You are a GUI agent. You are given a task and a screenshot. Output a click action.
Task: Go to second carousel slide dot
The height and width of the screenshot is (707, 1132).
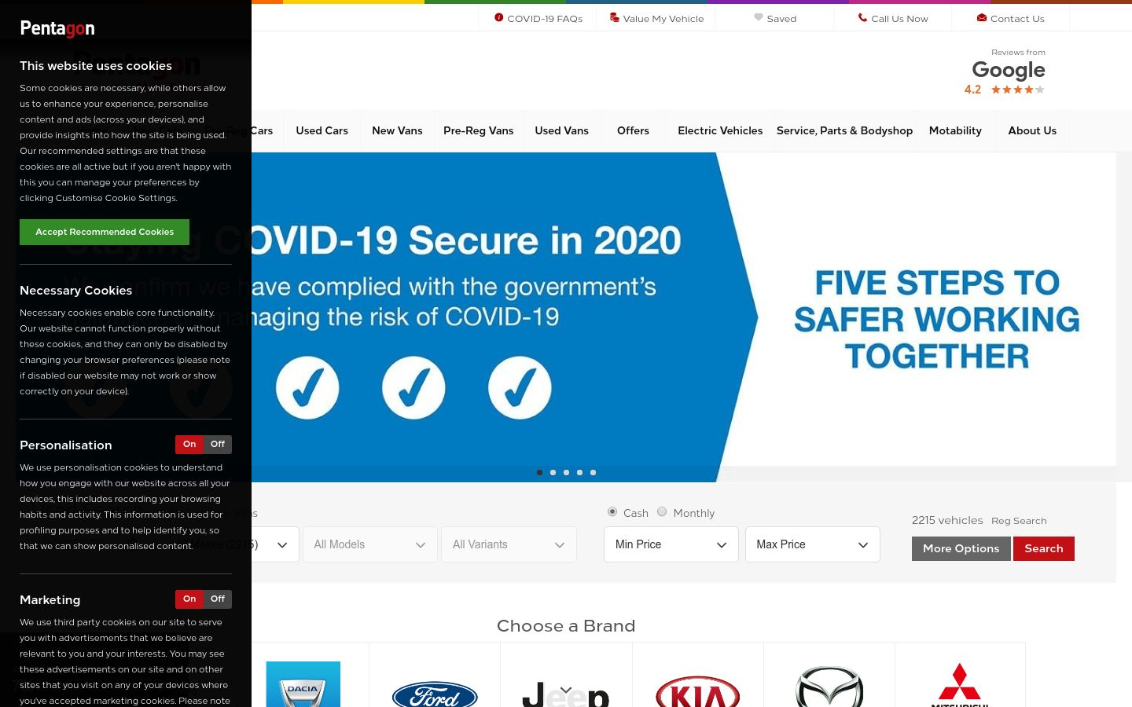coord(553,472)
